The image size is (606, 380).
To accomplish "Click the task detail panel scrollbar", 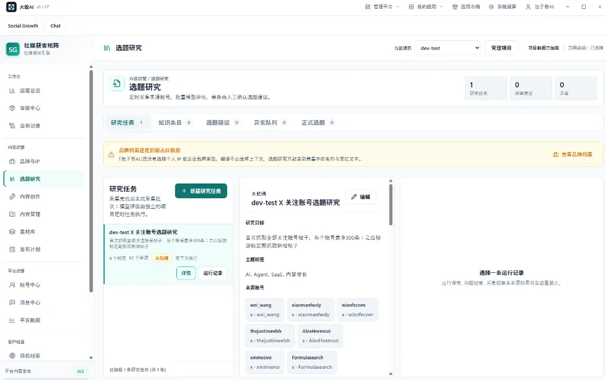I will coord(391,204).
